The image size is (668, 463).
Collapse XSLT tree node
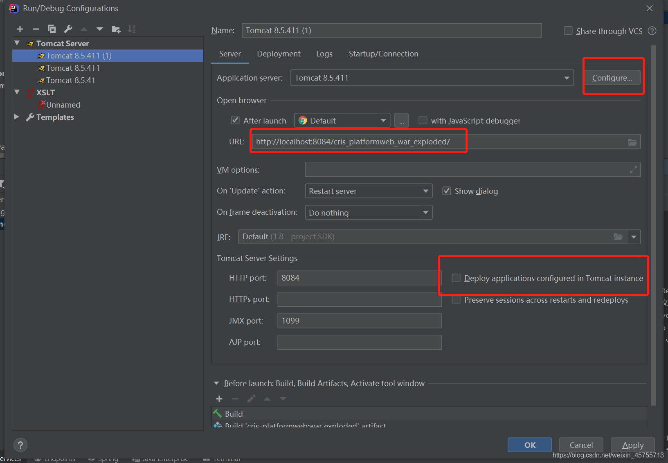[17, 92]
